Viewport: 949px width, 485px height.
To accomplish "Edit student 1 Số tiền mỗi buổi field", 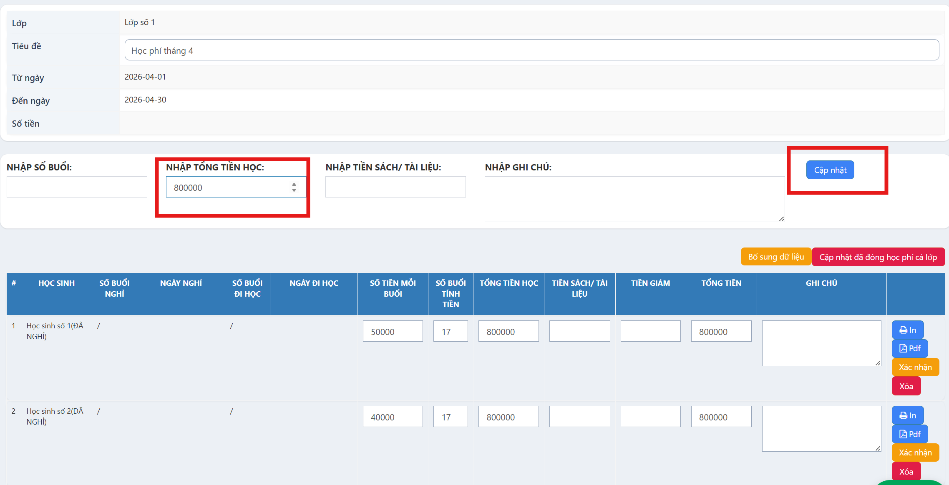I will (x=392, y=332).
